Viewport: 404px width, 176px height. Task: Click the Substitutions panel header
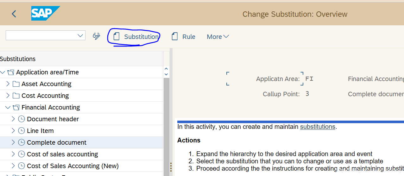(x=18, y=59)
